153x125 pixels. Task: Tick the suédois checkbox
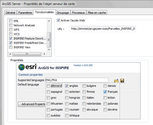coord(48,115)
